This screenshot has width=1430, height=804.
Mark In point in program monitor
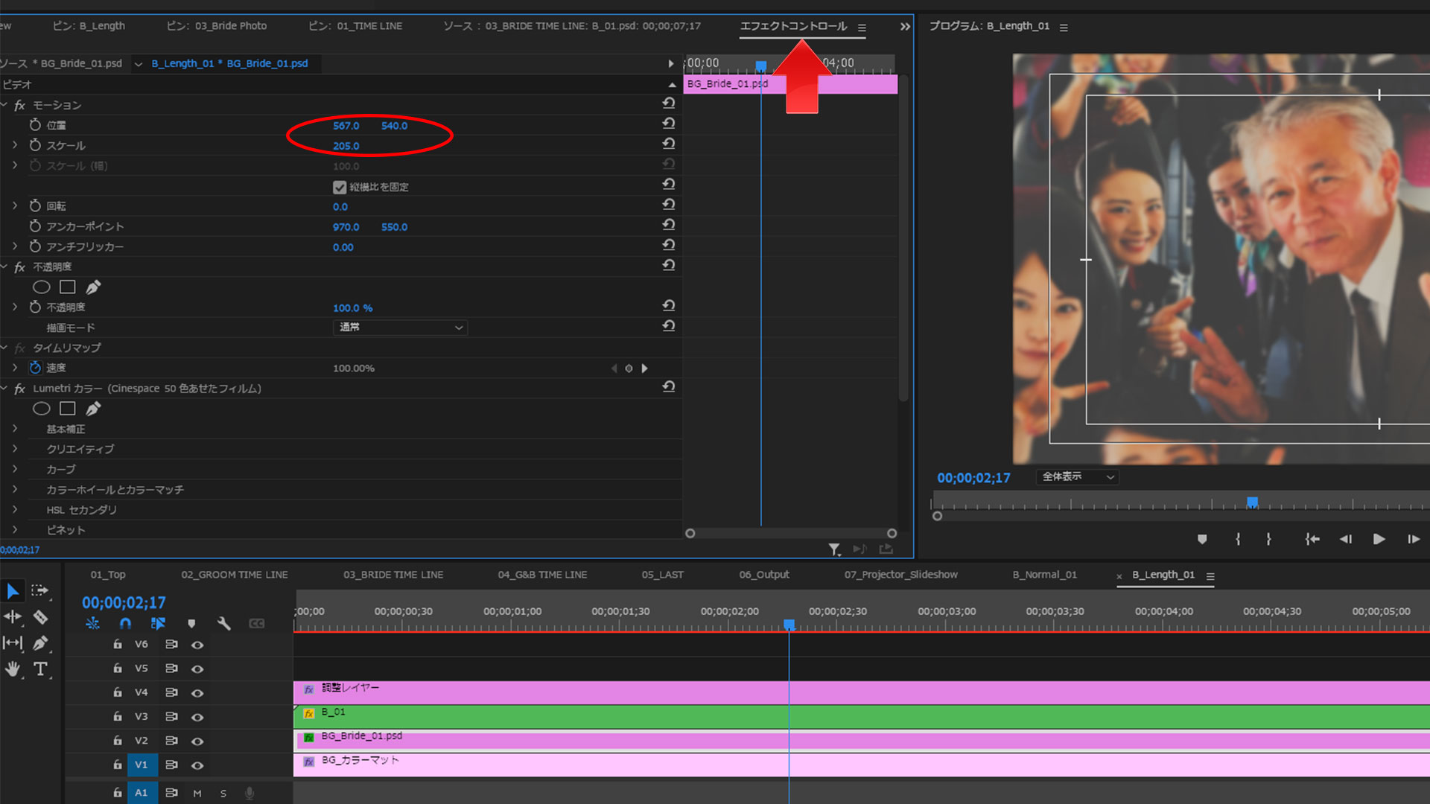(x=1238, y=539)
